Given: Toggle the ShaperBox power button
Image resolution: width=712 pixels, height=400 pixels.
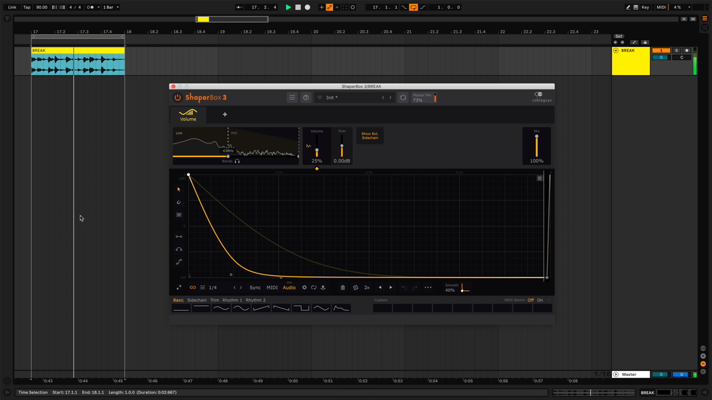Looking at the screenshot, I should [x=178, y=97].
